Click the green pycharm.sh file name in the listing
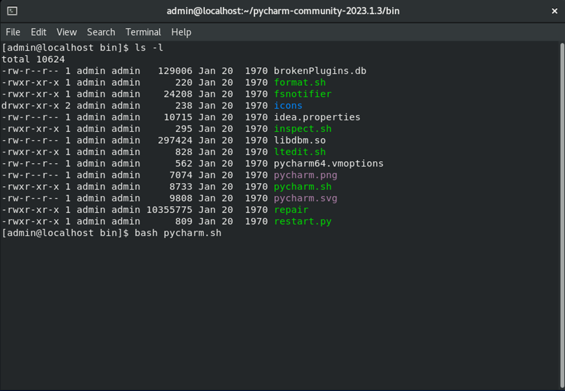This screenshot has width=565, height=391. (x=302, y=186)
